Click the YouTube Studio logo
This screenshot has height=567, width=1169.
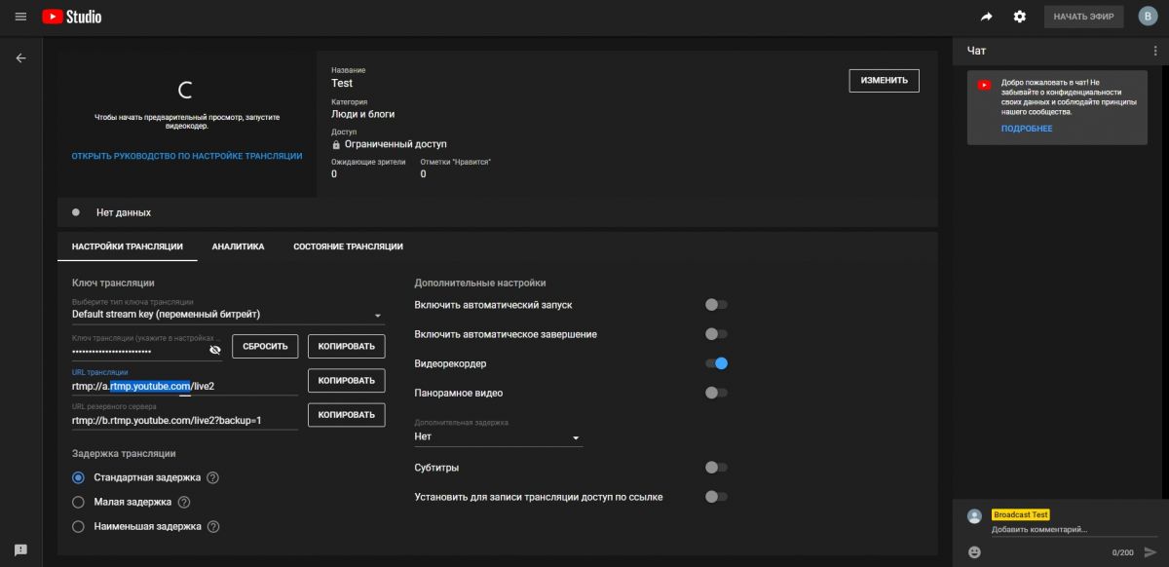pyautogui.click(x=72, y=17)
